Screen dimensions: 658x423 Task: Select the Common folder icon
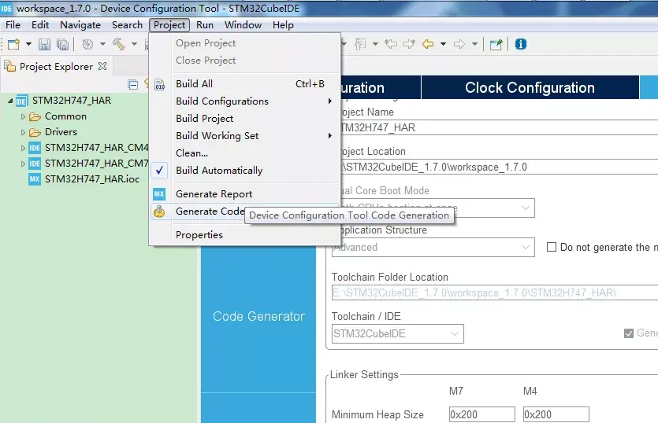[35, 116]
